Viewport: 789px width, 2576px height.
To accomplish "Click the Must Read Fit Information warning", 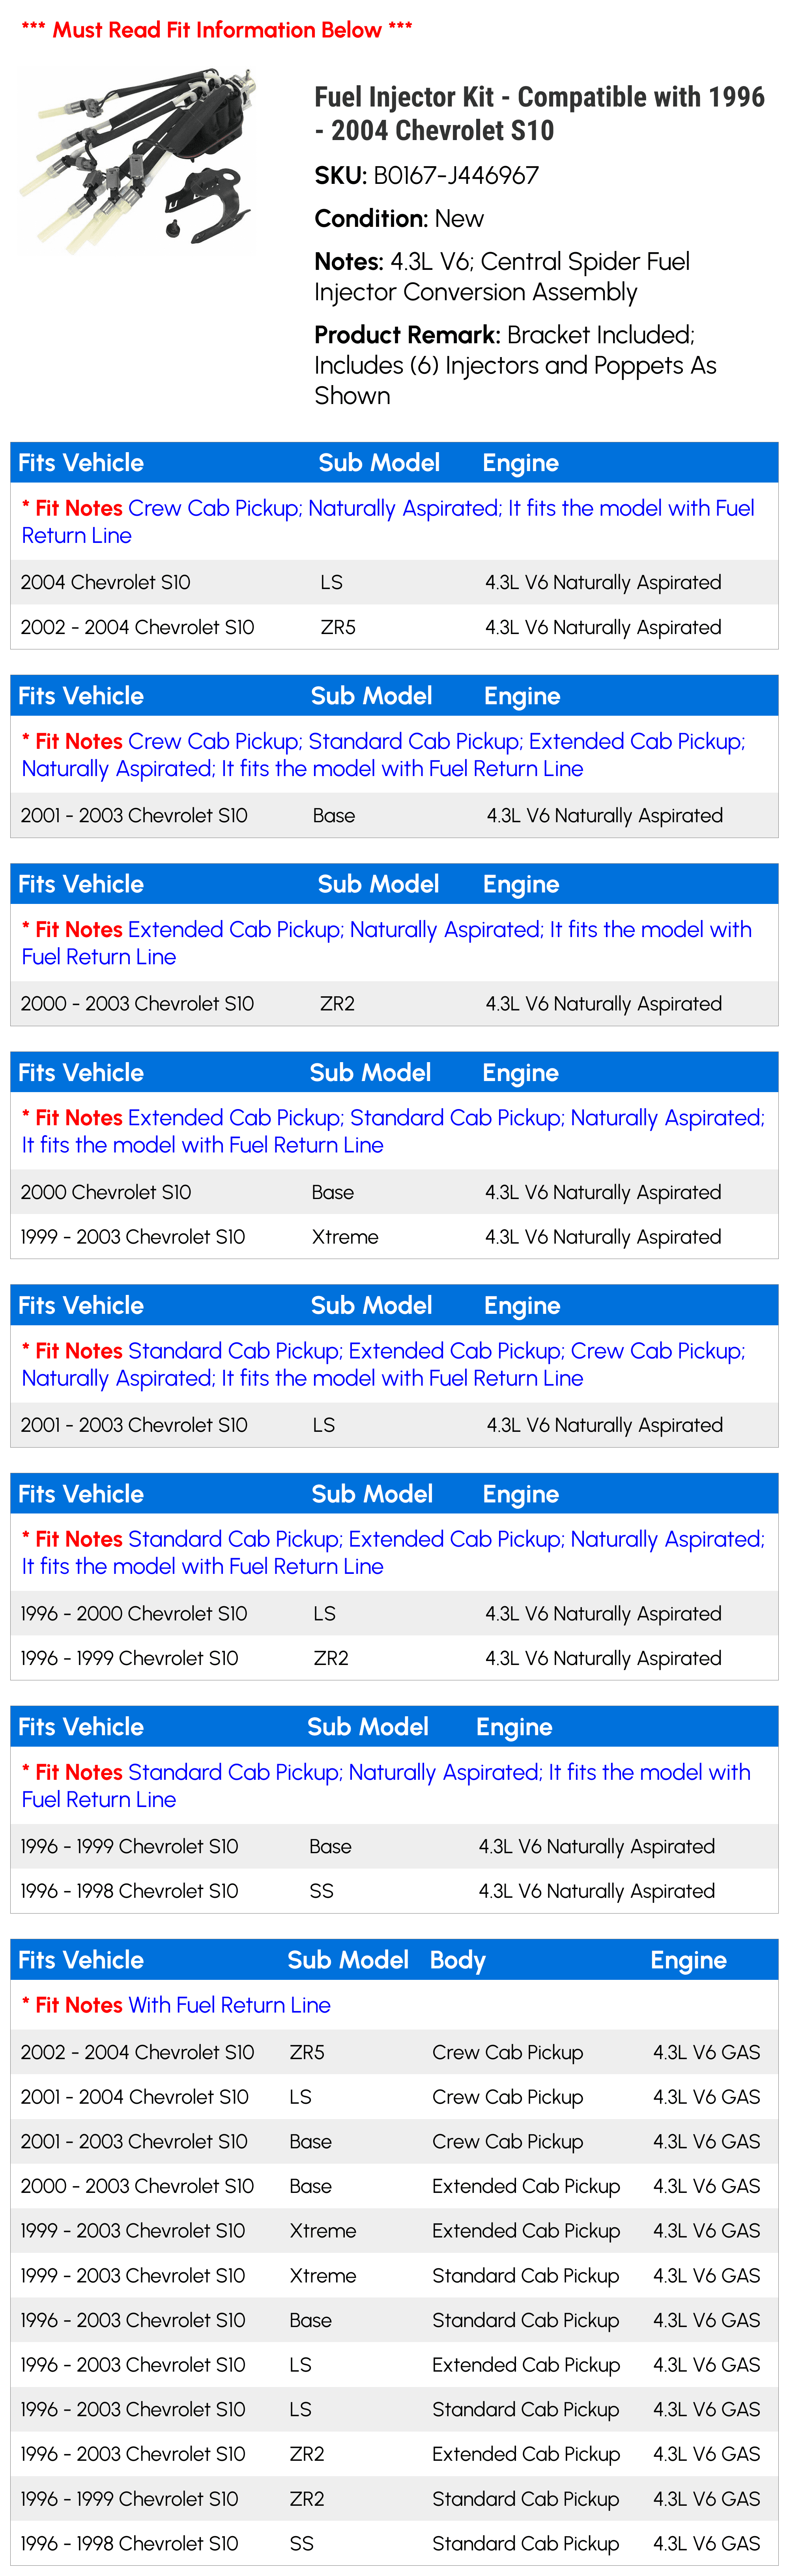I will tap(217, 30).
